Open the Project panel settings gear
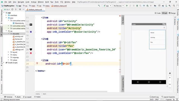 (x=20, y=9)
